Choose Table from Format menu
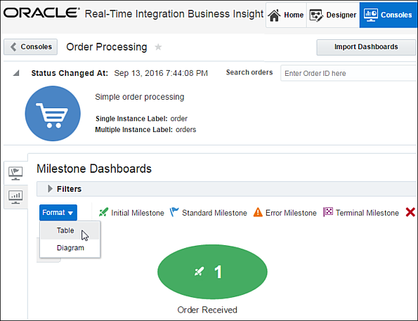 click(x=70, y=230)
